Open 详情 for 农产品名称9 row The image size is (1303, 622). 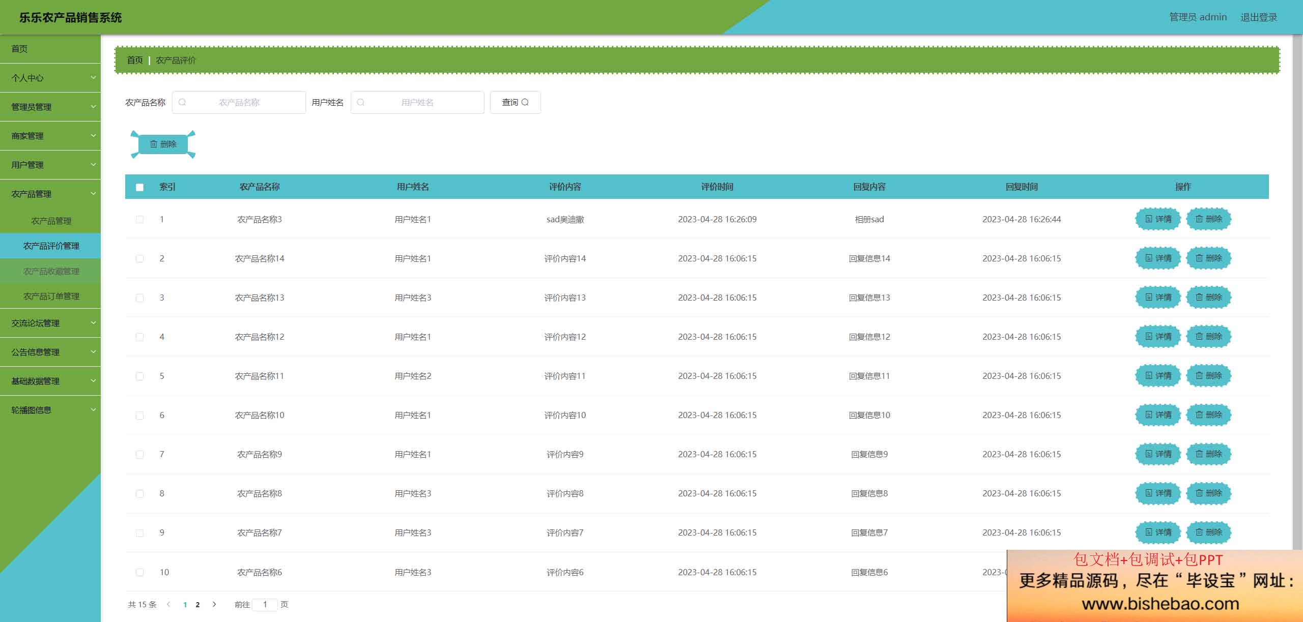[x=1158, y=454]
